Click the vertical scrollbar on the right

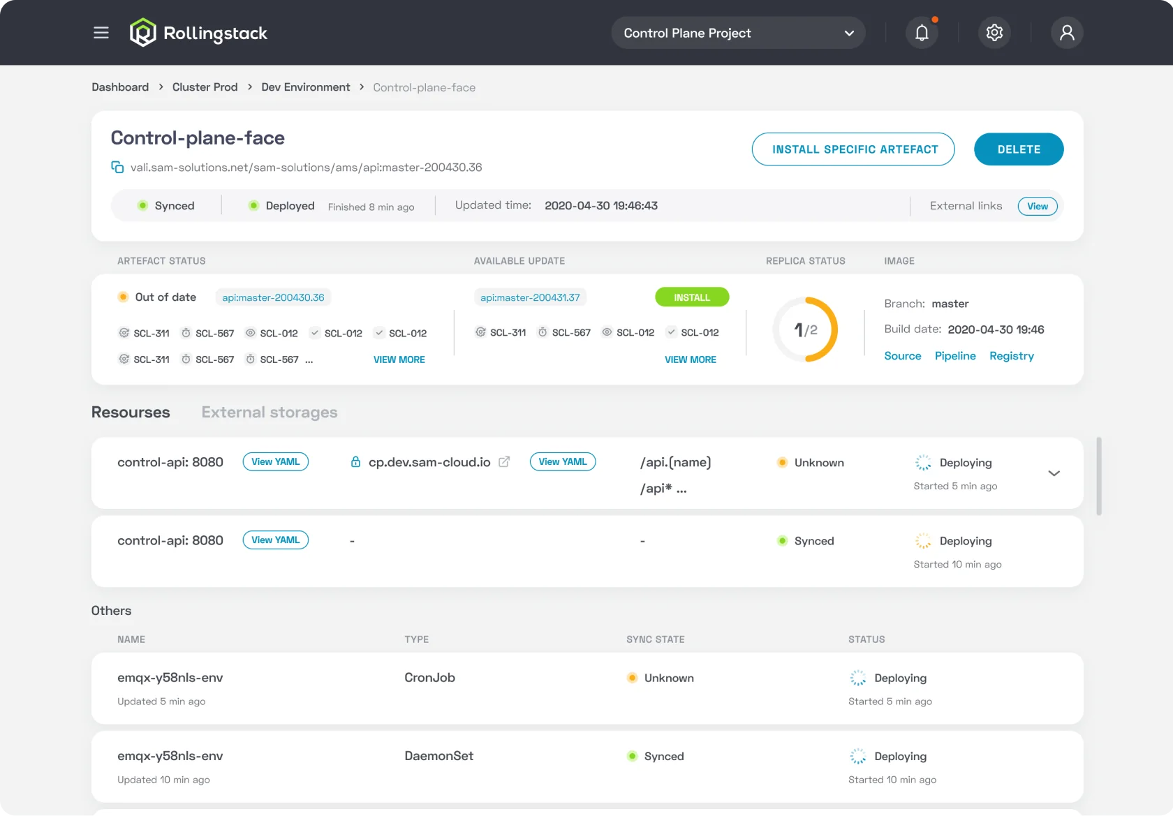[x=1099, y=476]
